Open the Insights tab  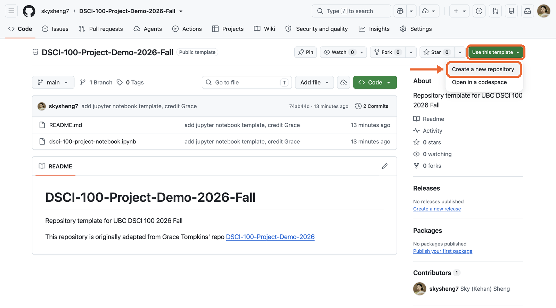(x=374, y=29)
